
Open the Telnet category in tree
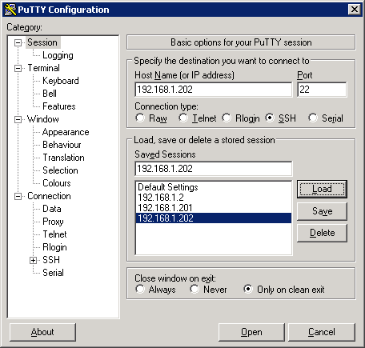[54, 234]
